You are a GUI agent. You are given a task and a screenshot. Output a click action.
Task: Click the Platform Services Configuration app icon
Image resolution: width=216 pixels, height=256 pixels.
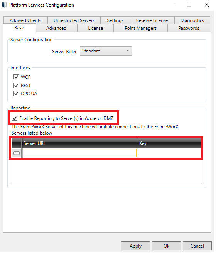coord(4,5)
